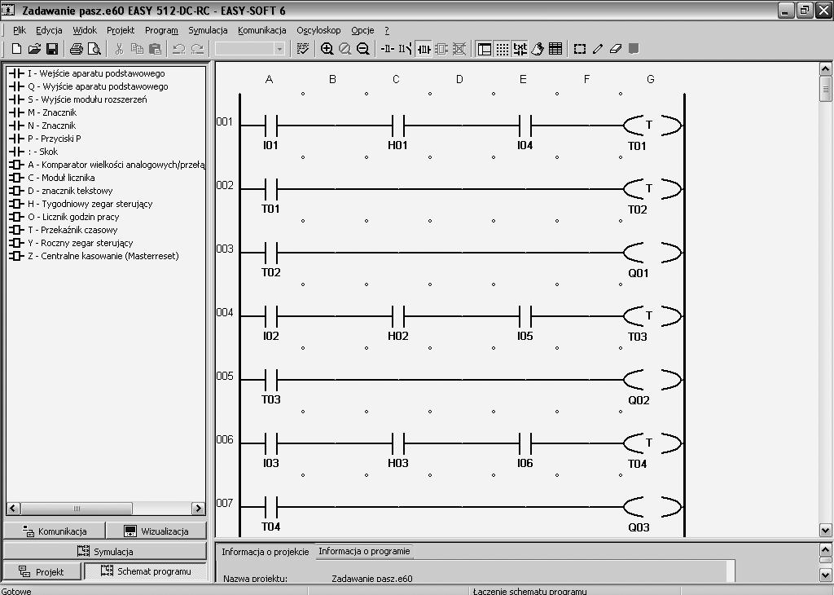Screen dimensions: 834x595
Task: Select S - Wyjście modułu rozszerzeń entry
Action: [77, 99]
